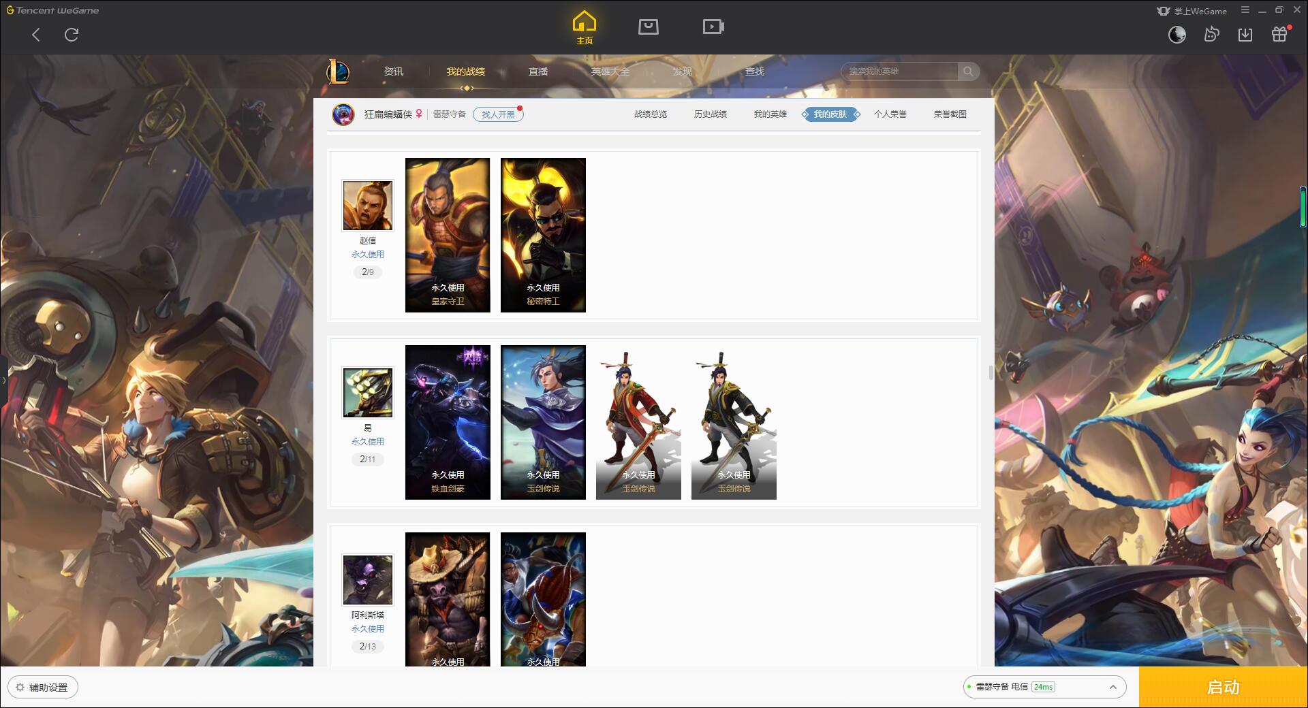Screen dimensions: 1308x708
Task: Open the store bag icon in top bar
Action: tap(648, 27)
